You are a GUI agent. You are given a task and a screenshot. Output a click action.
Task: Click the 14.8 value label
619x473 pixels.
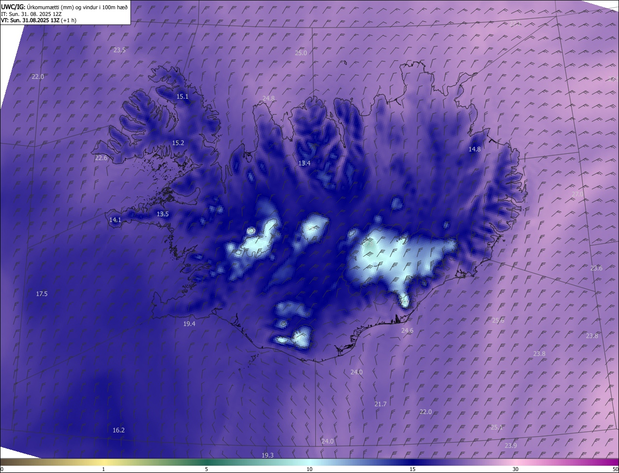pyautogui.click(x=474, y=149)
